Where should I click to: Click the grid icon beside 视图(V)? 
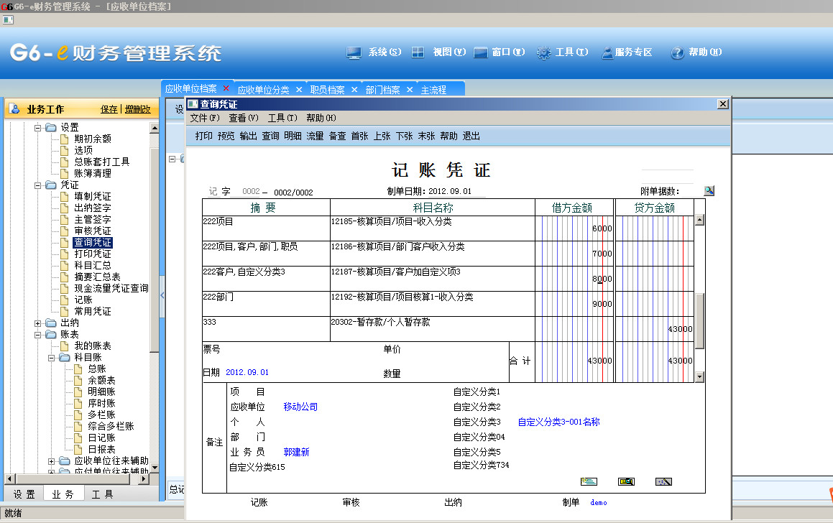click(418, 52)
